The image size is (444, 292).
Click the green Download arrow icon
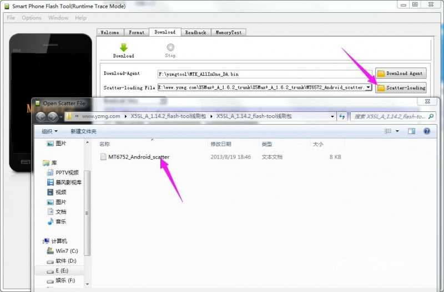[x=124, y=47]
